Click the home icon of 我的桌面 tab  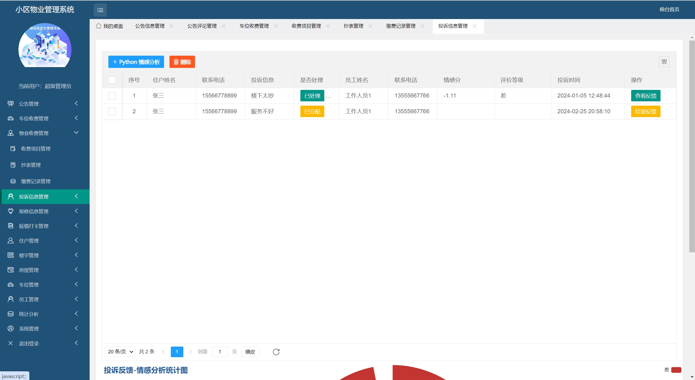pos(99,26)
